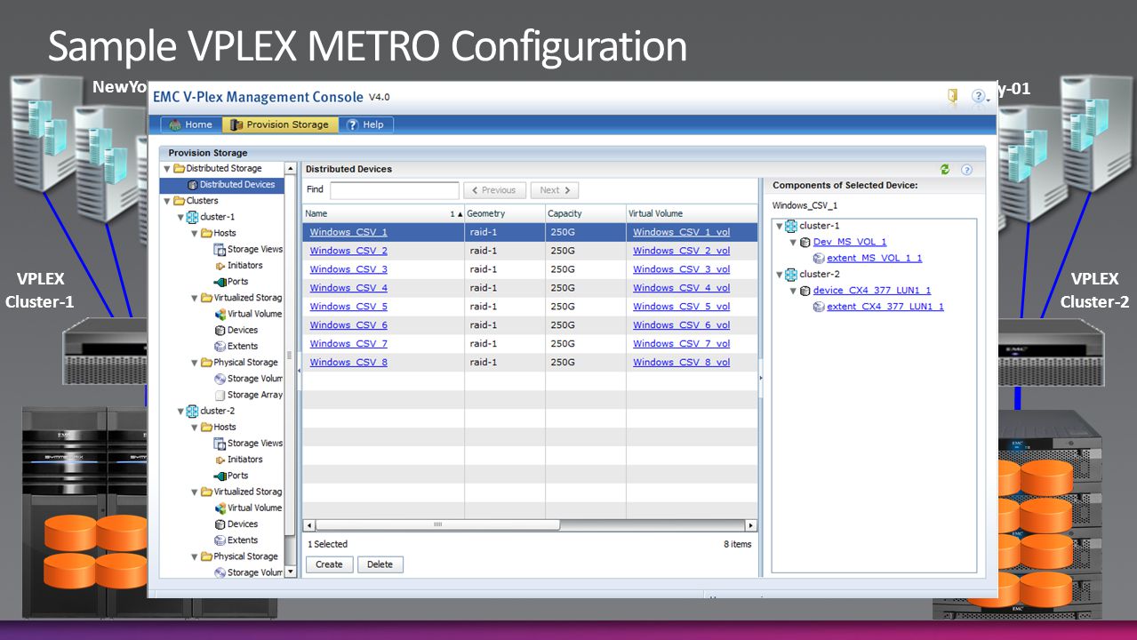Click the Create button

[x=329, y=564]
